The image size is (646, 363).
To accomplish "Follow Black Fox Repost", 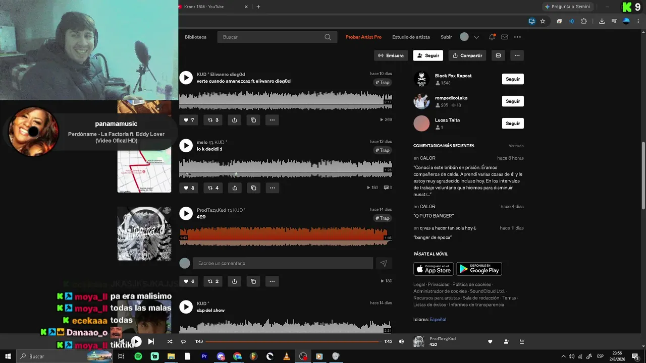I will coord(513,79).
